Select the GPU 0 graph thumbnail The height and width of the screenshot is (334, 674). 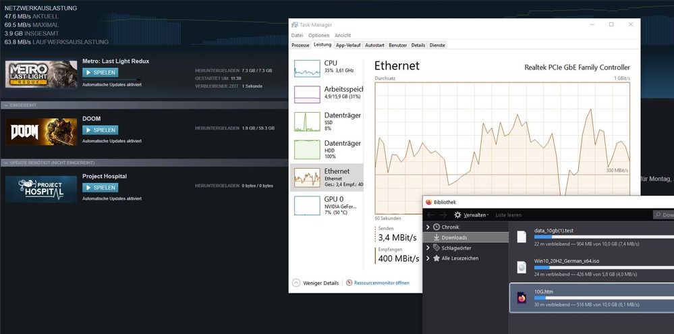[x=307, y=206]
